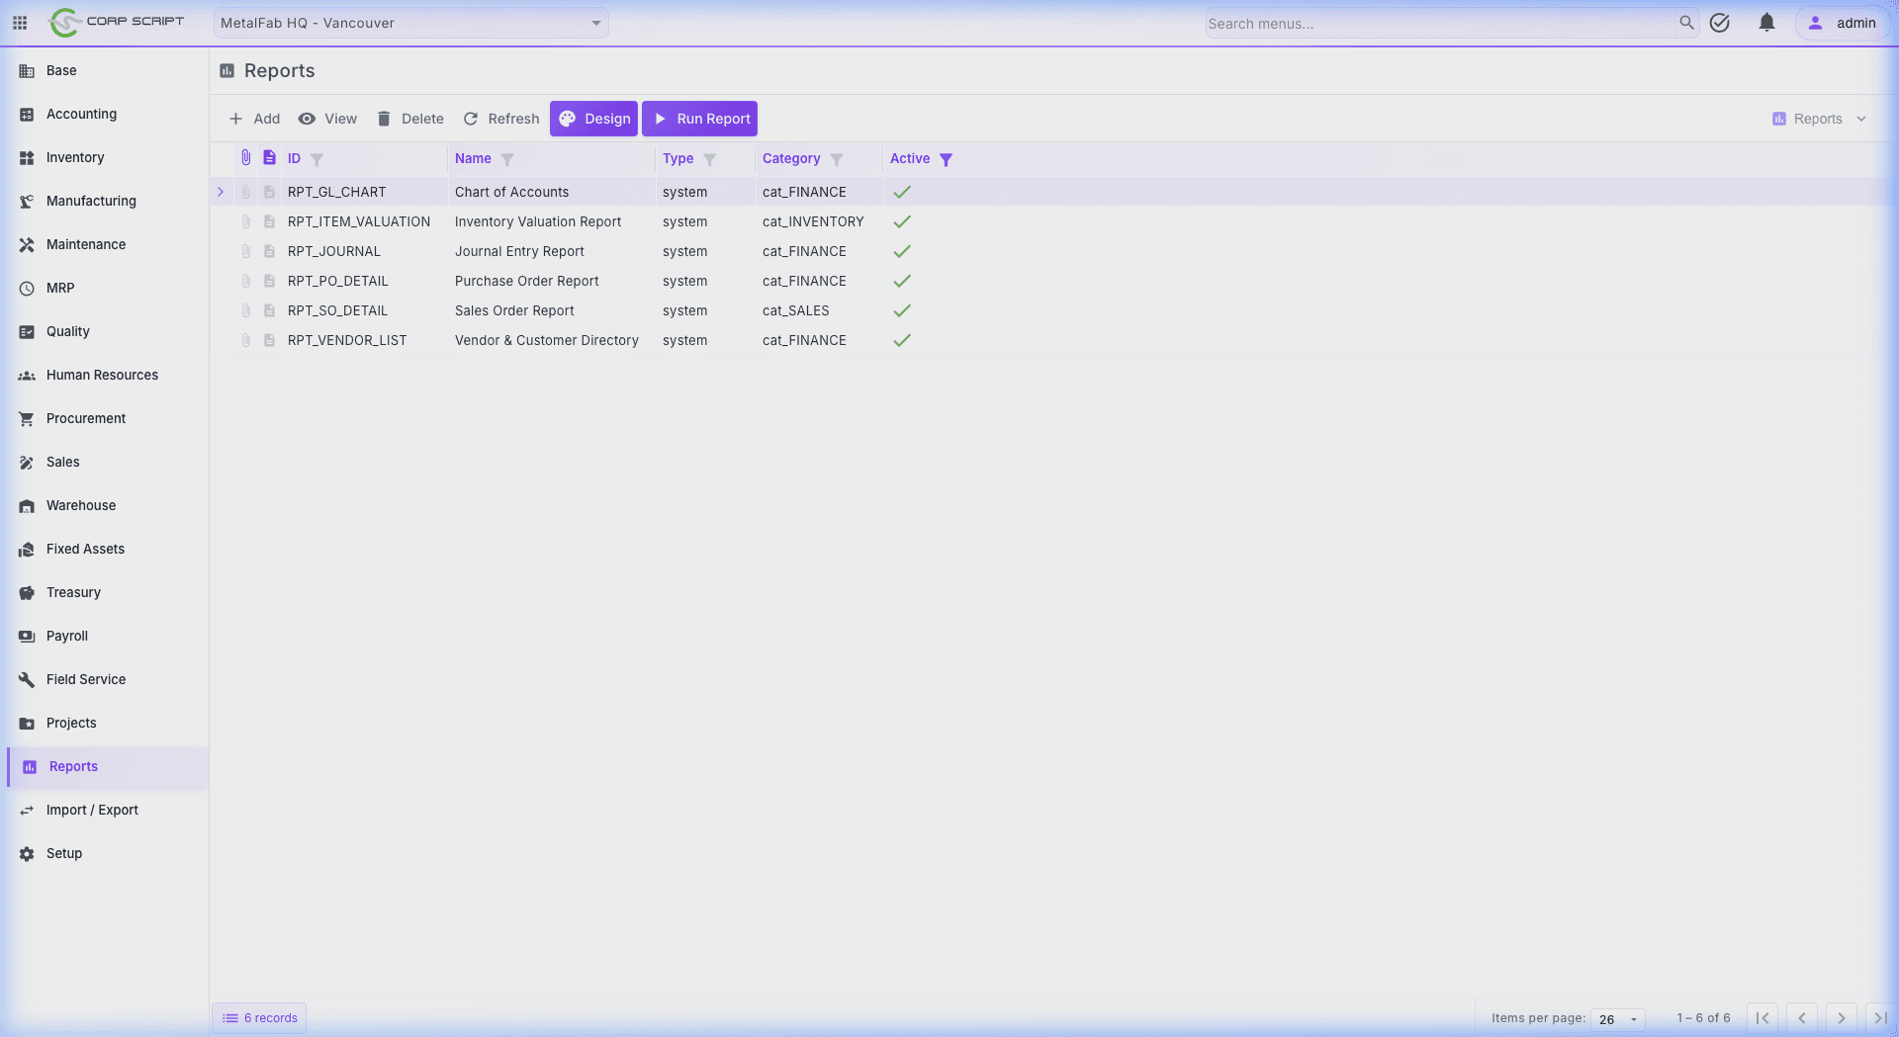Viewport: 1899px width, 1037px height.
Task: Run Report for the selected row
Action: [x=699, y=118]
